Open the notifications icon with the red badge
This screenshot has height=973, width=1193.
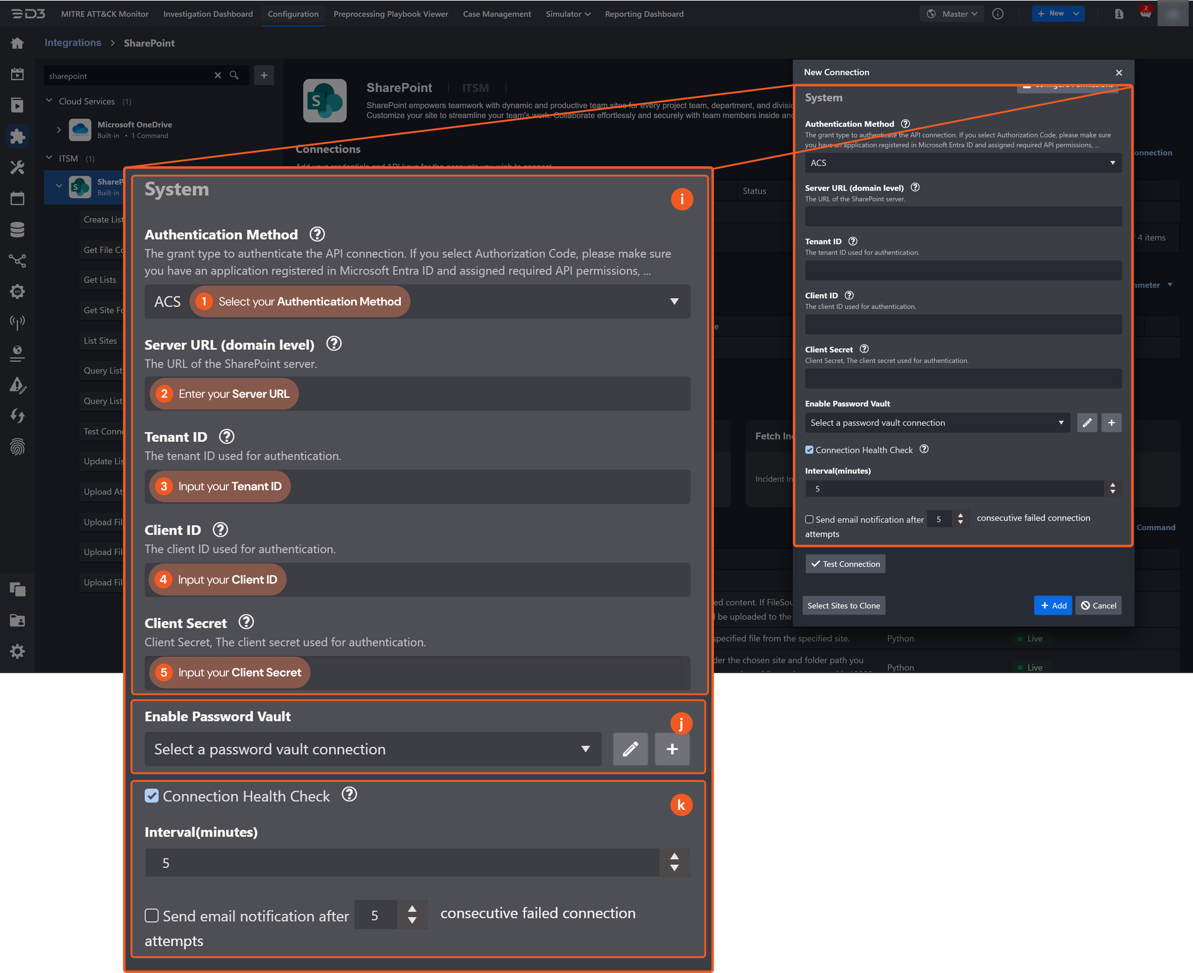click(1145, 13)
